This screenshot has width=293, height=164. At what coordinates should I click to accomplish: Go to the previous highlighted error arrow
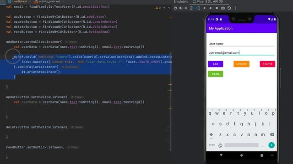coord(164,8)
